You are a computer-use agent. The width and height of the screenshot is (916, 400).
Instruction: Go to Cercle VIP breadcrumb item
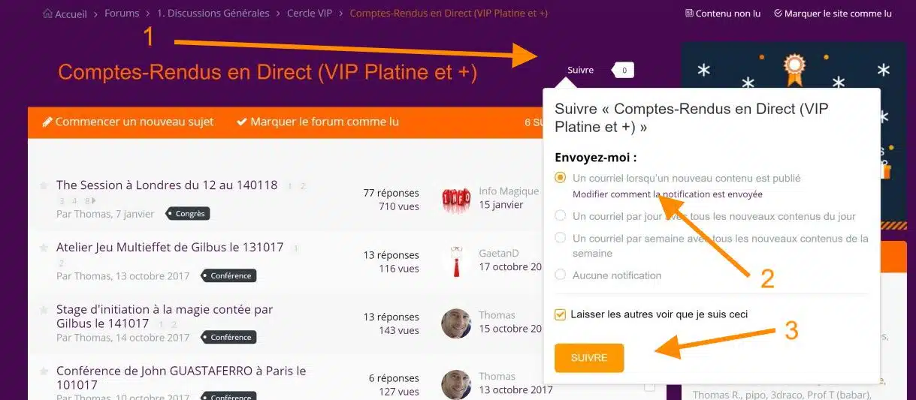[x=310, y=14]
